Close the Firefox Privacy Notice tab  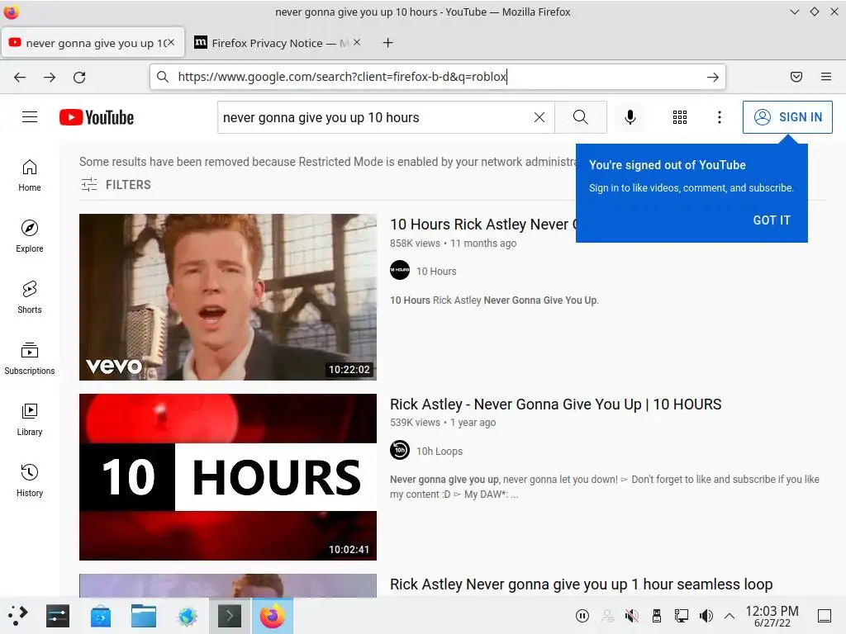[357, 42]
